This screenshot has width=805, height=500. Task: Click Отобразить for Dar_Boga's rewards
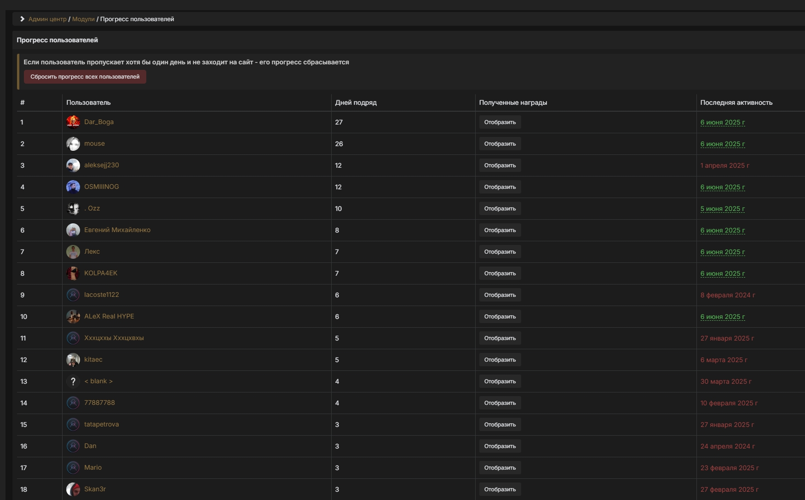tap(500, 122)
